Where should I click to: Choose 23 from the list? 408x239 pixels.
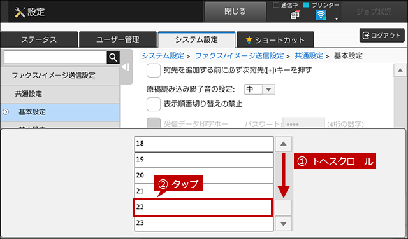[204, 224]
